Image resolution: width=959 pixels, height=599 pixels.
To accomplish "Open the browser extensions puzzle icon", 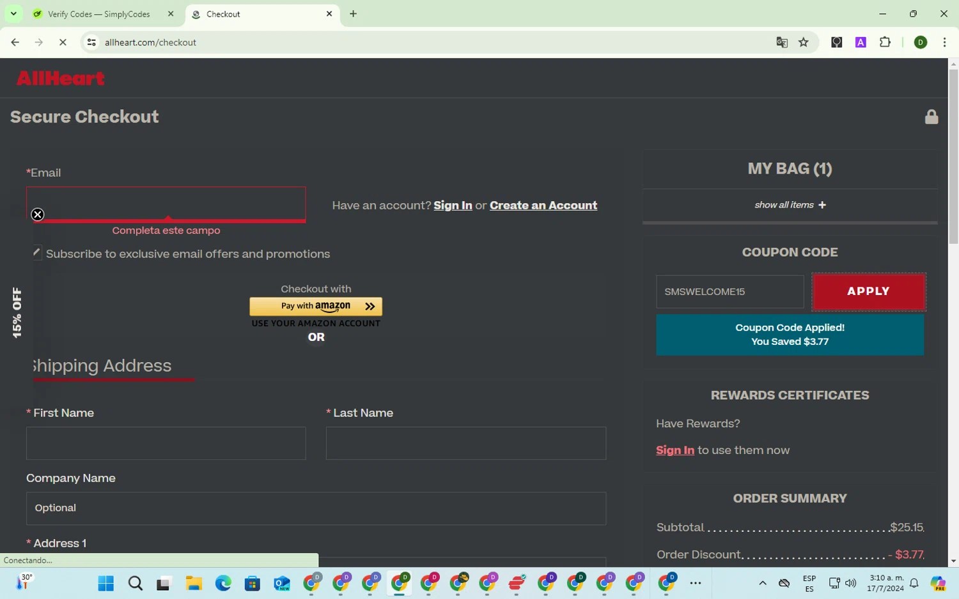I will pyautogui.click(x=885, y=42).
